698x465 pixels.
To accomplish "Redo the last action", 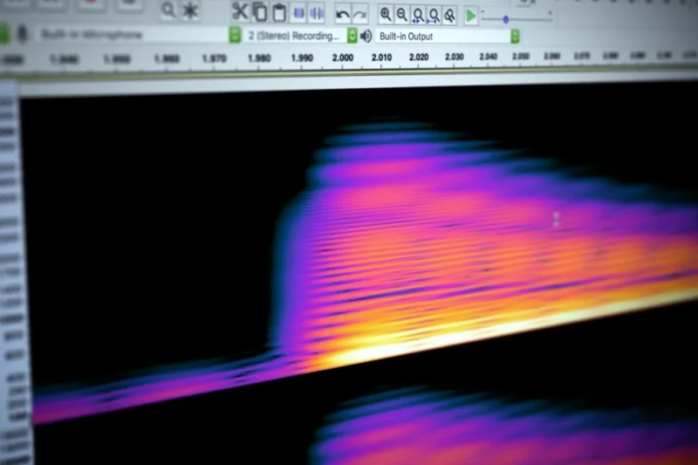I will [359, 15].
